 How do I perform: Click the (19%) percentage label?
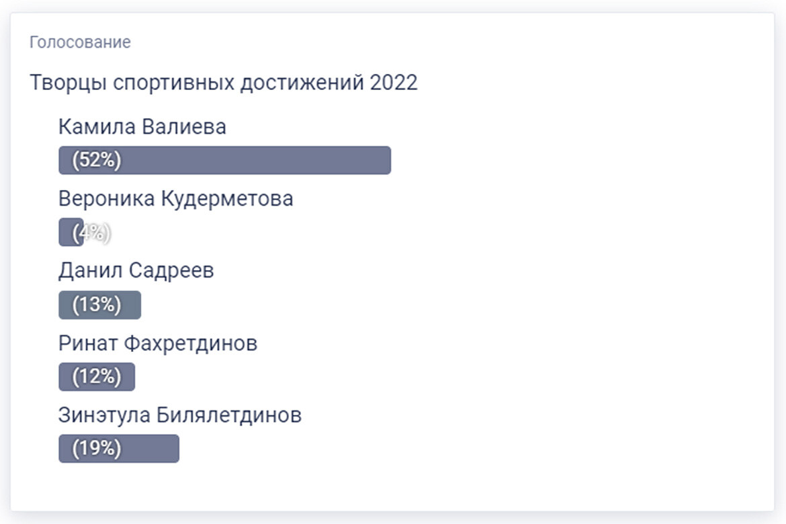[x=97, y=449]
